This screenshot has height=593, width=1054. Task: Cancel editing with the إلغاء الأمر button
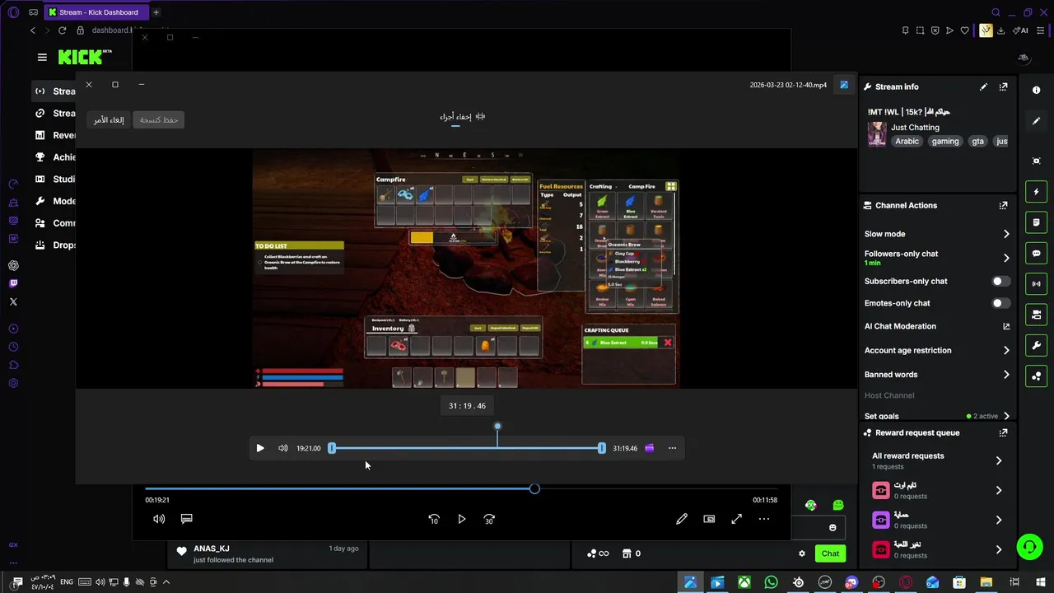click(109, 120)
